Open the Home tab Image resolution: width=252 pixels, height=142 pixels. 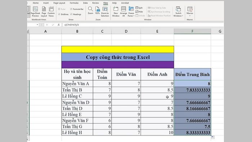coord(36,3)
